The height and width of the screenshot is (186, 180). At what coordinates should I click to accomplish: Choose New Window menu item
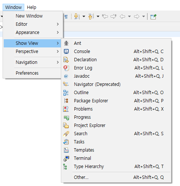coord(33,16)
